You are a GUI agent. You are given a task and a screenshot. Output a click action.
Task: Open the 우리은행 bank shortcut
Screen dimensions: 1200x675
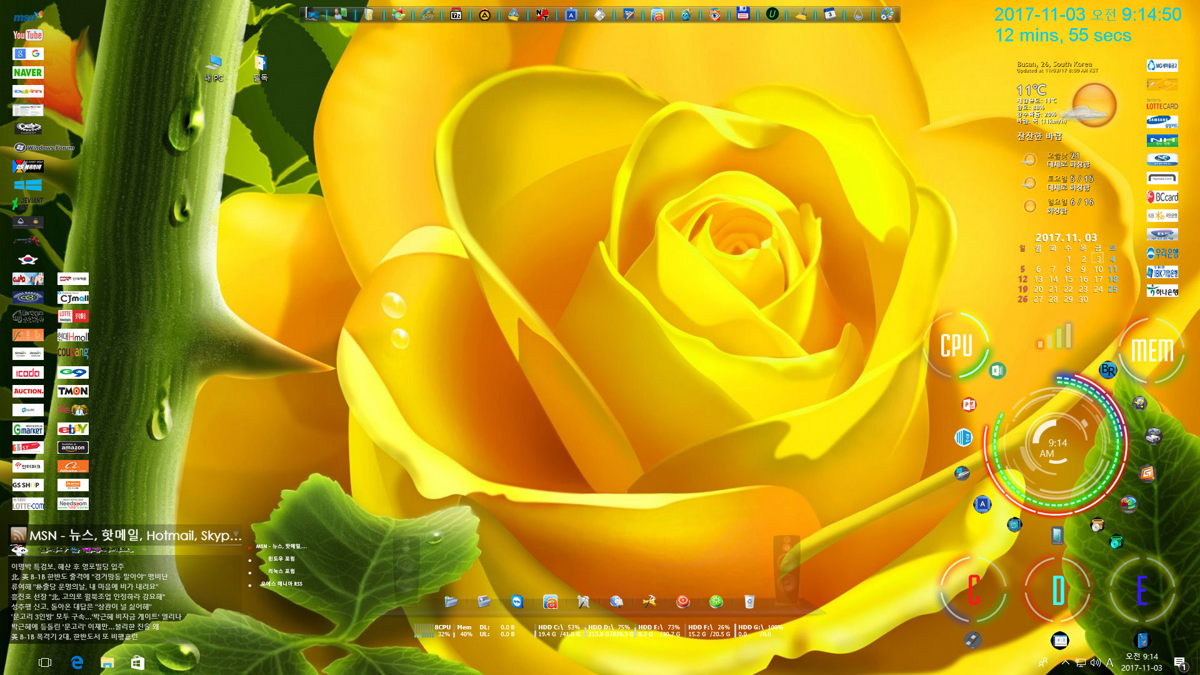tap(1162, 253)
